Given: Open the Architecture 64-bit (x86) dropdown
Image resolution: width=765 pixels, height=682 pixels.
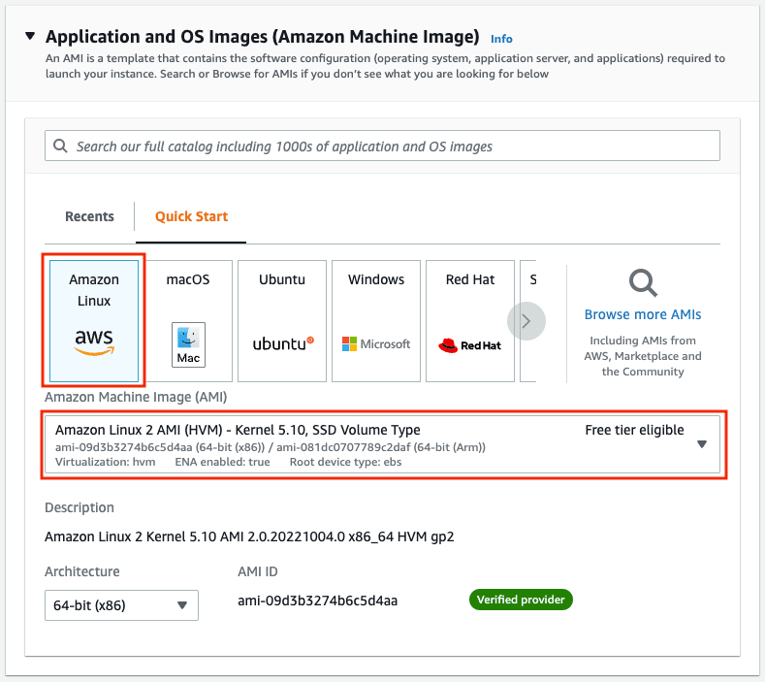Looking at the screenshot, I should click(121, 605).
